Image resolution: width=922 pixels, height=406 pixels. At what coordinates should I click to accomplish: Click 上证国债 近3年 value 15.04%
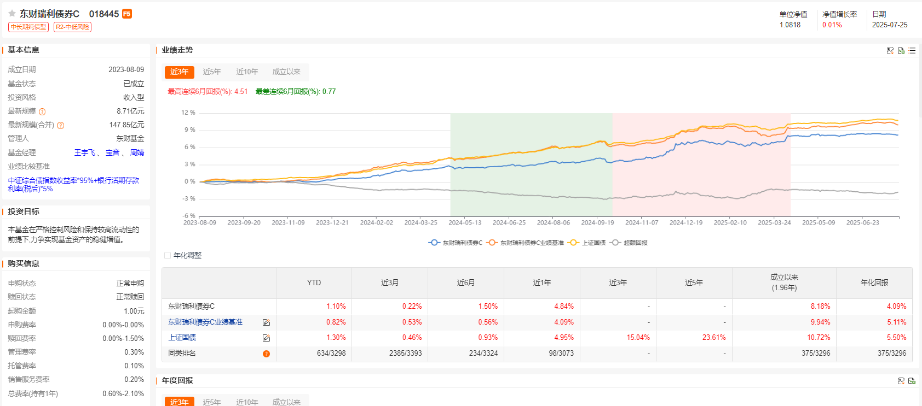tap(638, 338)
